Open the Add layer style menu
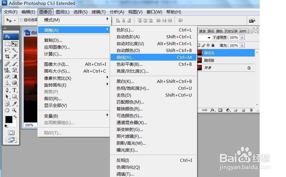Image resolution: width=286 pixels, height=177 pixels. pos(212,110)
